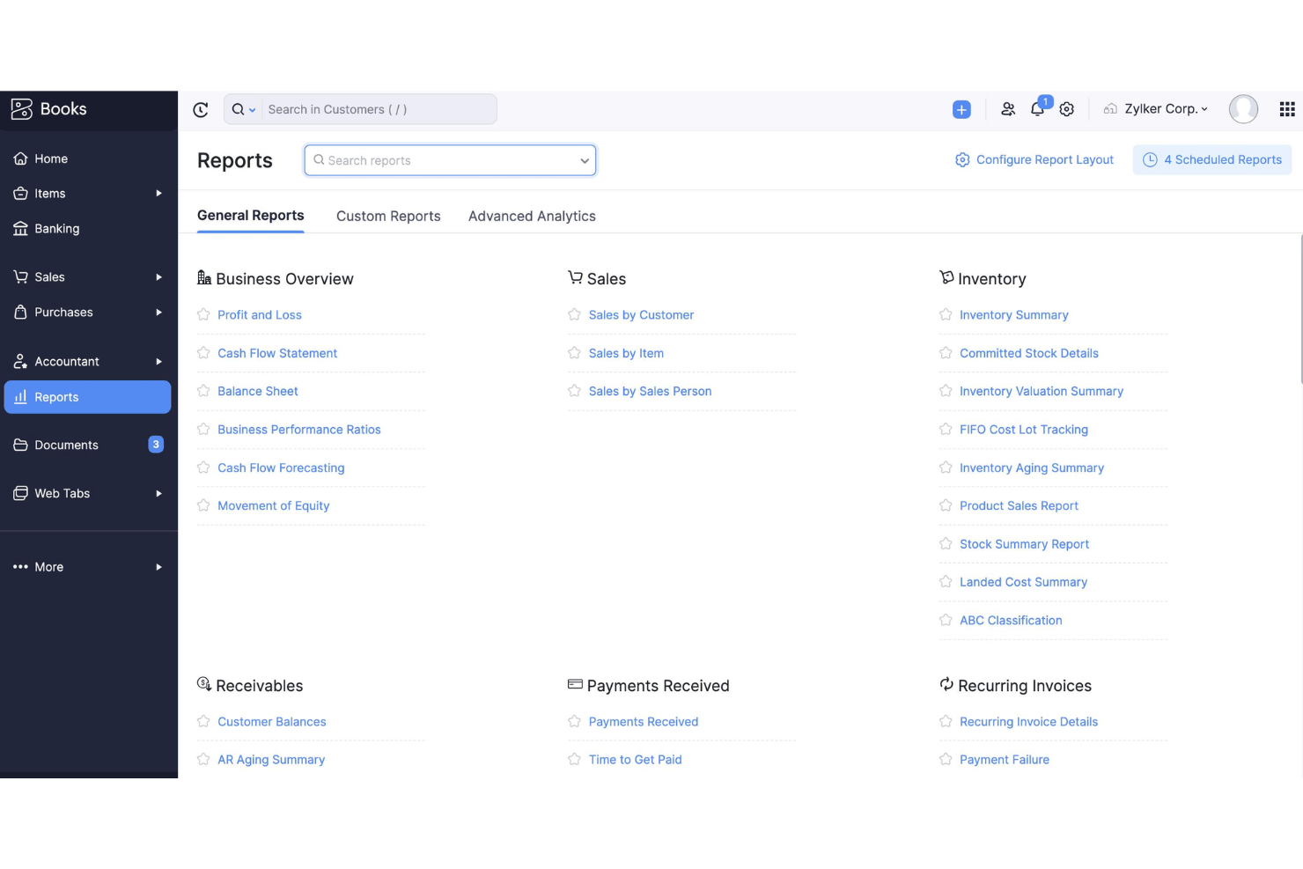
Task: Open the AR Aging Summary report
Action: point(271,760)
